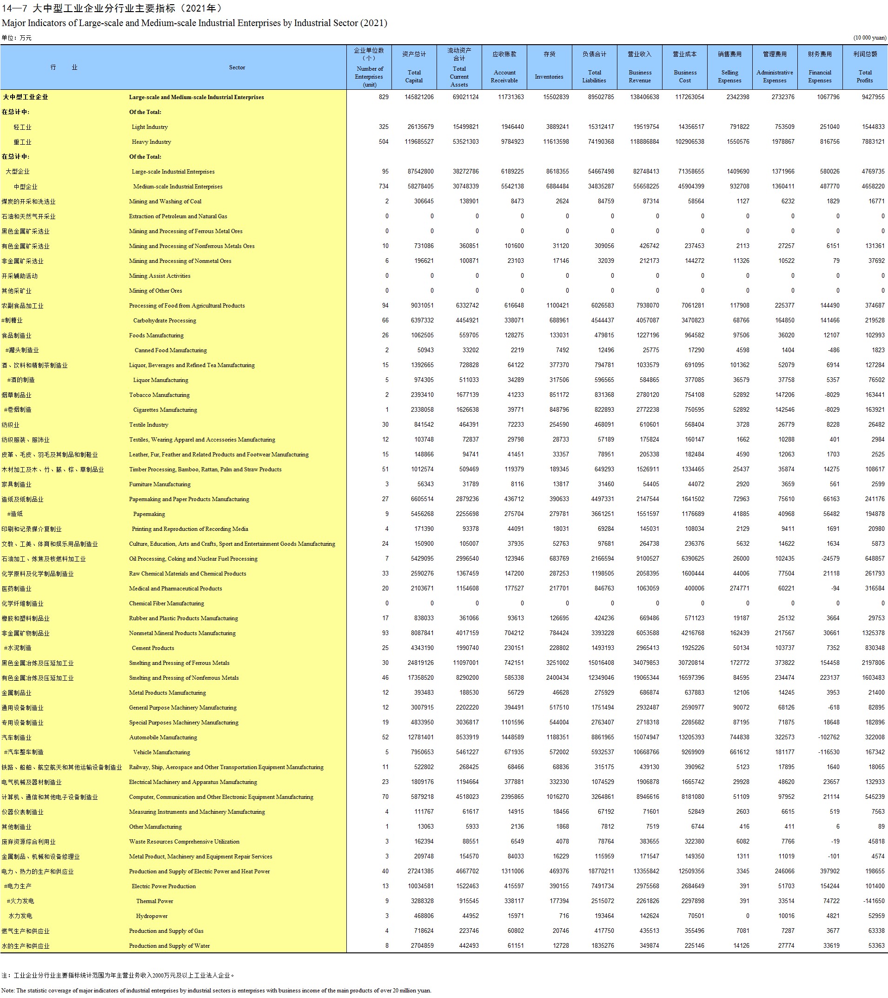
Task: Select 'Large-scale Industrial Enterprises' row label
Action: pyautogui.click(x=173, y=172)
